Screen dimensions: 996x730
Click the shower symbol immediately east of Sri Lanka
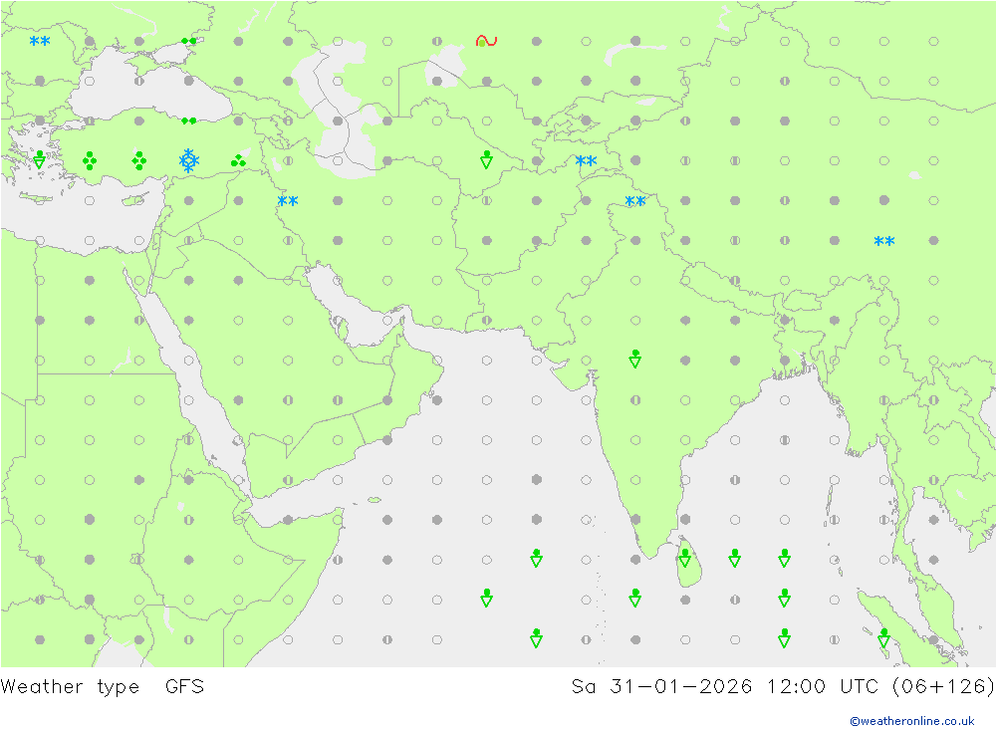click(735, 559)
